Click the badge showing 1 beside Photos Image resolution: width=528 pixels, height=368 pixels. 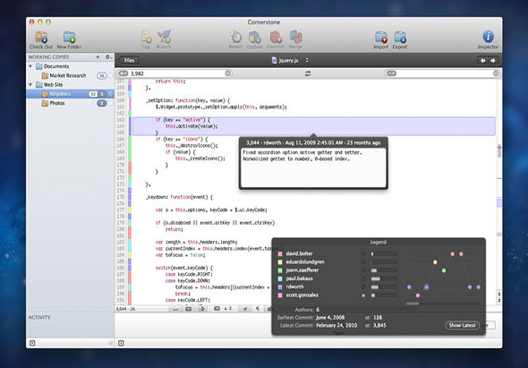102,103
